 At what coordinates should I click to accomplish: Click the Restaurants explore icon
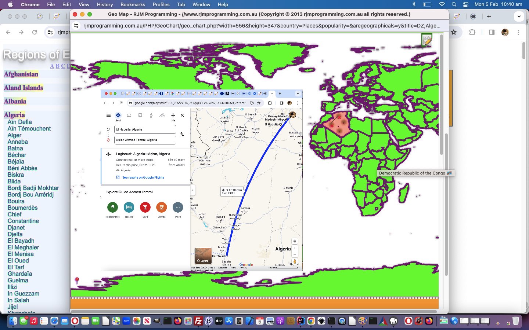click(112, 207)
